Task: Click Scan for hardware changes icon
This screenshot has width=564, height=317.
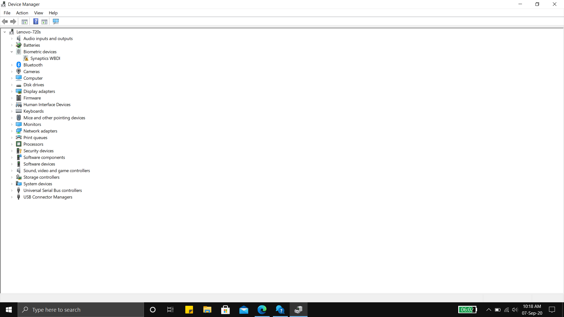Action: [x=56, y=21]
